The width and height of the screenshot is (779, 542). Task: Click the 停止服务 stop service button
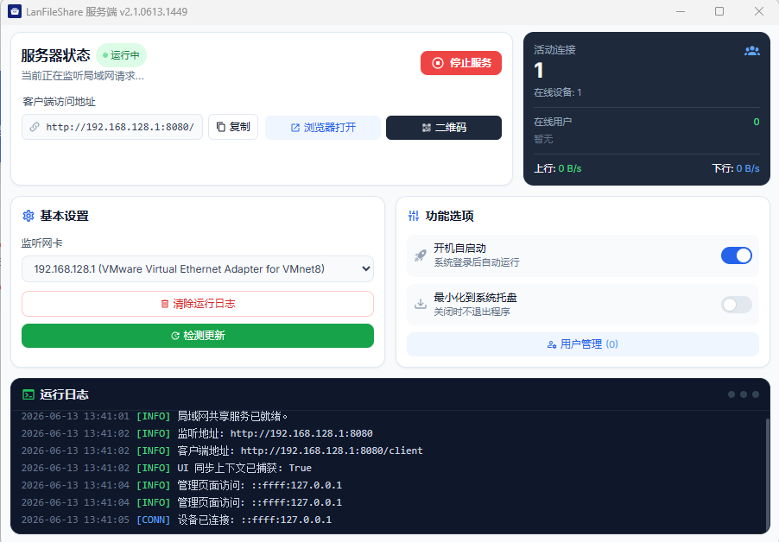tap(460, 63)
